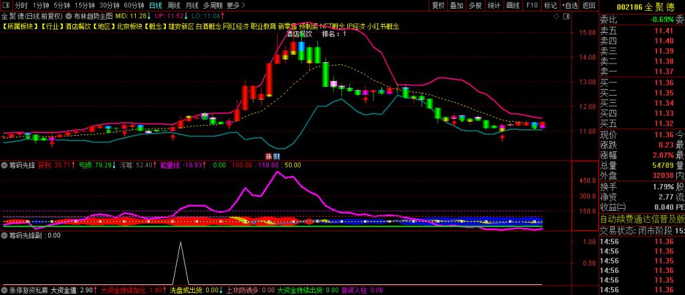
Task: Select the 日线 daily period
Action: pos(155,5)
